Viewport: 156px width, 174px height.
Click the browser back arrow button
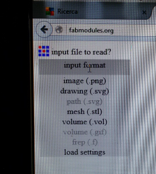pos(44,30)
